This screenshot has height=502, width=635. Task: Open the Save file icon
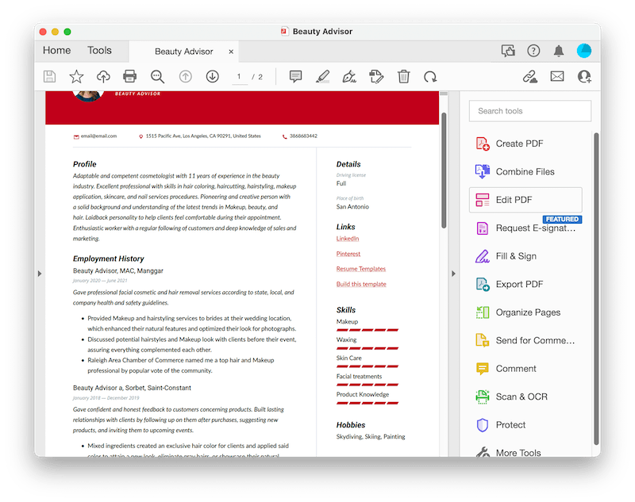point(48,76)
